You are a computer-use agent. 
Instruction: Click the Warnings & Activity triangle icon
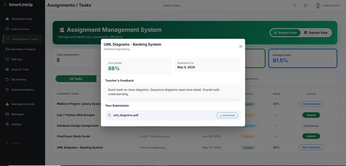7,104
